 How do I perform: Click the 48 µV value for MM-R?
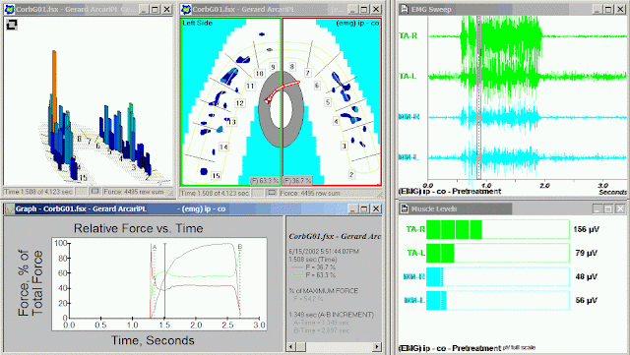coord(587,276)
